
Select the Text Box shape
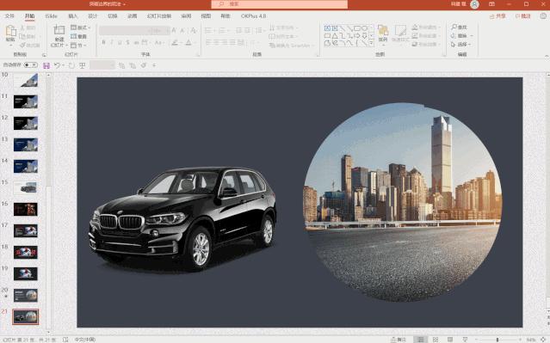pyautogui.click(x=327, y=28)
